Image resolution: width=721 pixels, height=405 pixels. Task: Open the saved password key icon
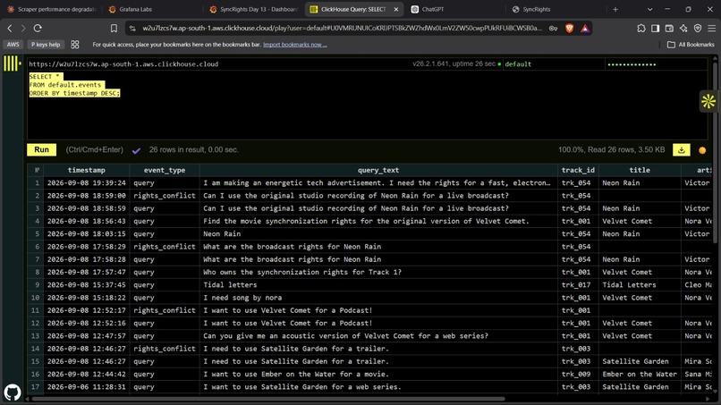tap(553, 28)
